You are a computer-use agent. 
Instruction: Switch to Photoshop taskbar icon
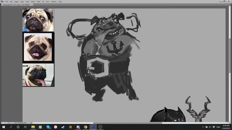click(93, 127)
